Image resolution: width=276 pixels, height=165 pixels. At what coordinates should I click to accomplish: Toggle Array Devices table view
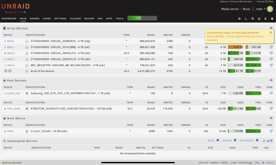click(271, 28)
